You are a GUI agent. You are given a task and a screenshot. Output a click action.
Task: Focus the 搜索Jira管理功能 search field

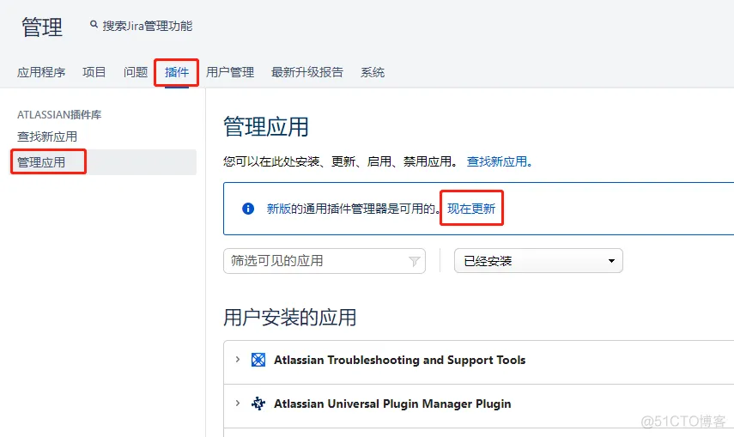coord(148,26)
